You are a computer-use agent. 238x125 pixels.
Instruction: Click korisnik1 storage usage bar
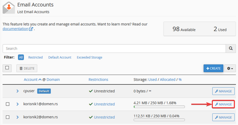[x=159, y=107]
